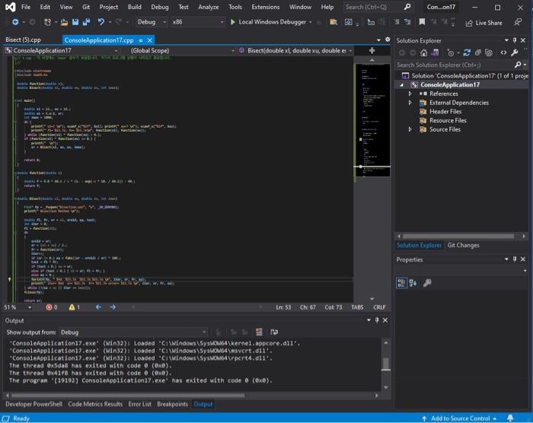
Task: Click the Show All Files icon
Action: (489, 52)
